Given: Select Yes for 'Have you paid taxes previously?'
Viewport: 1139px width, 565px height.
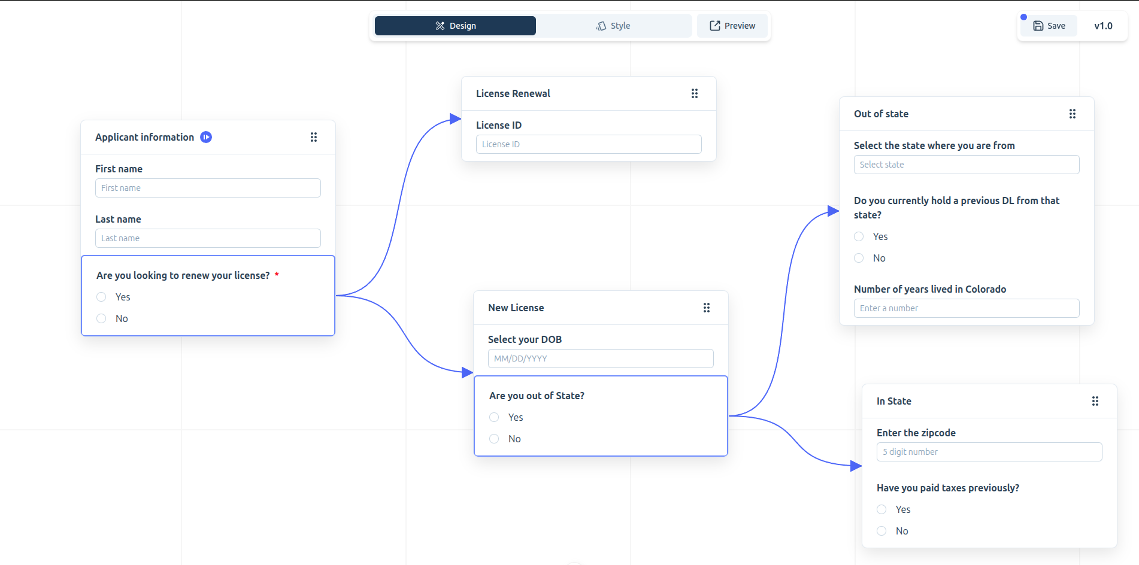Looking at the screenshot, I should point(881,509).
